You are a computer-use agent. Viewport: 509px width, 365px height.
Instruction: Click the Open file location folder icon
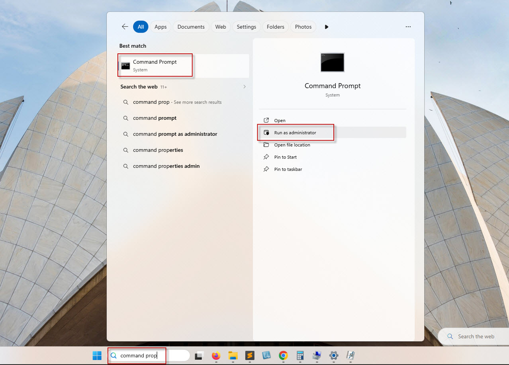click(x=266, y=145)
